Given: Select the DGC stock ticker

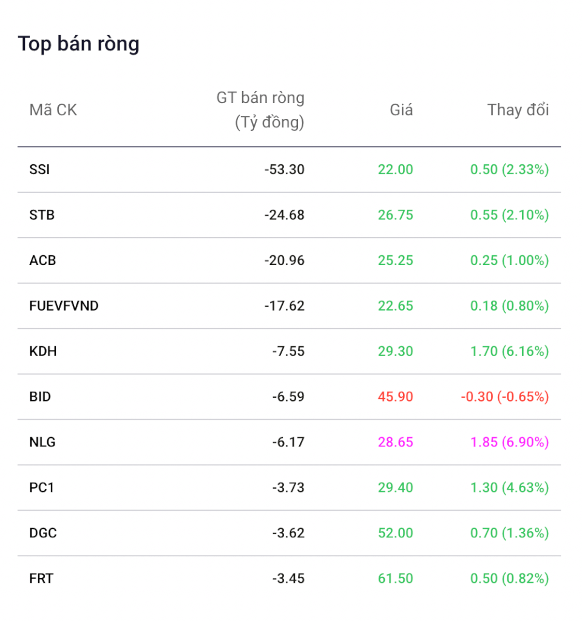Looking at the screenshot, I should [x=43, y=533].
